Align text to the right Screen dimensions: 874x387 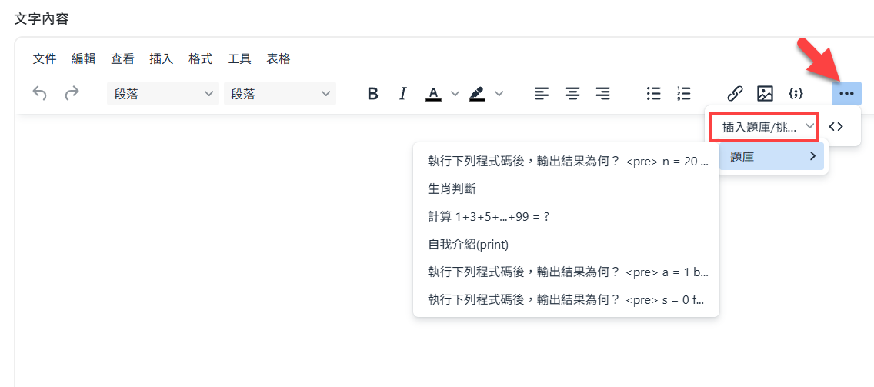(x=602, y=94)
